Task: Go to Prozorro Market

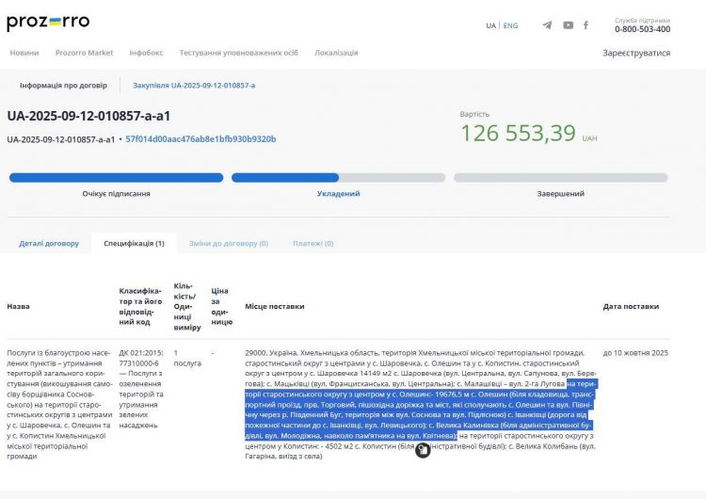Action: 84,53
